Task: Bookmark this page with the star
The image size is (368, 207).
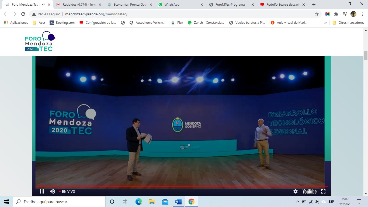Action: pyautogui.click(x=317, y=14)
